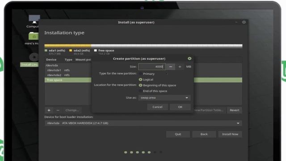Increase partition size with plus button
The height and width of the screenshot is (161, 286).
click(180, 67)
